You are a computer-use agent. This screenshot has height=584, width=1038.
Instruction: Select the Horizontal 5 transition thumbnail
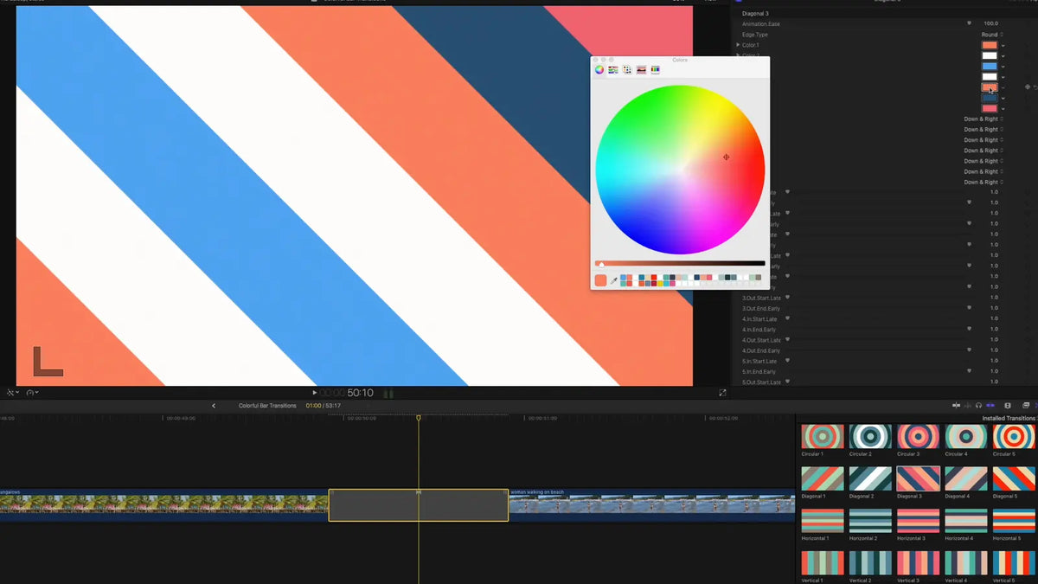coord(1015,520)
